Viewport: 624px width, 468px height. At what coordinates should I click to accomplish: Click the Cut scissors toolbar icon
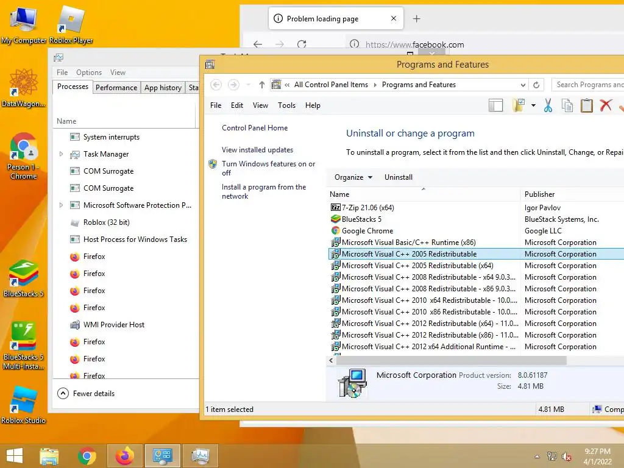click(548, 105)
